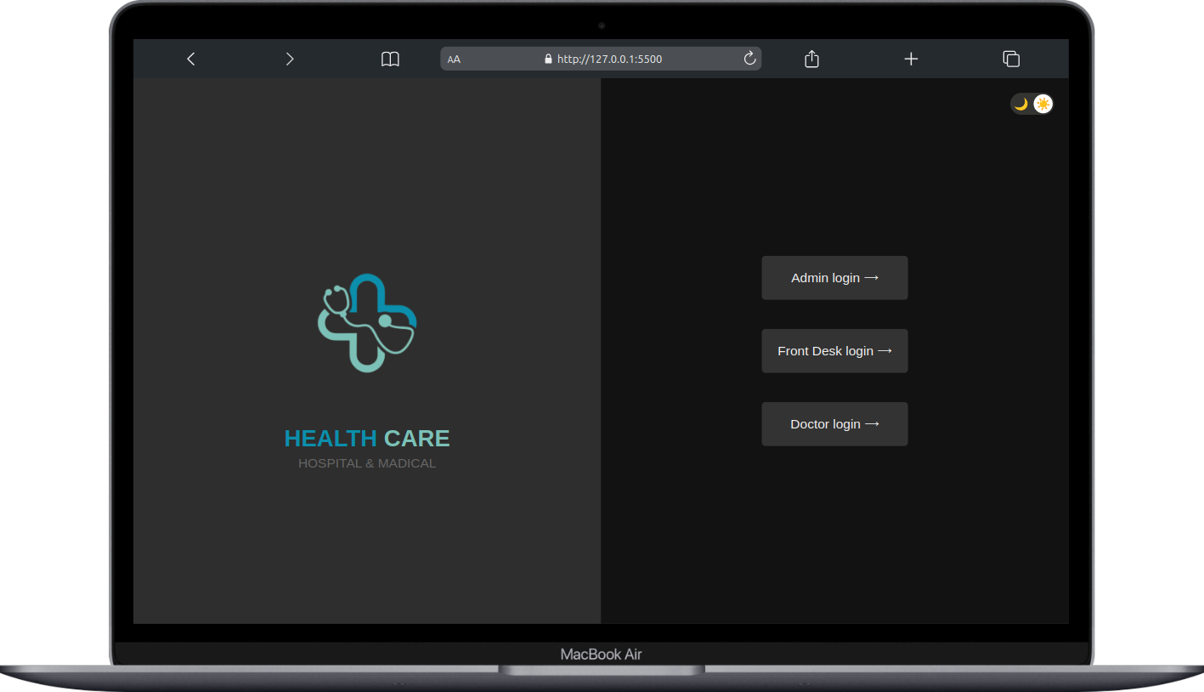
Task: Open the Safari bookmarks panel
Action: point(390,59)
